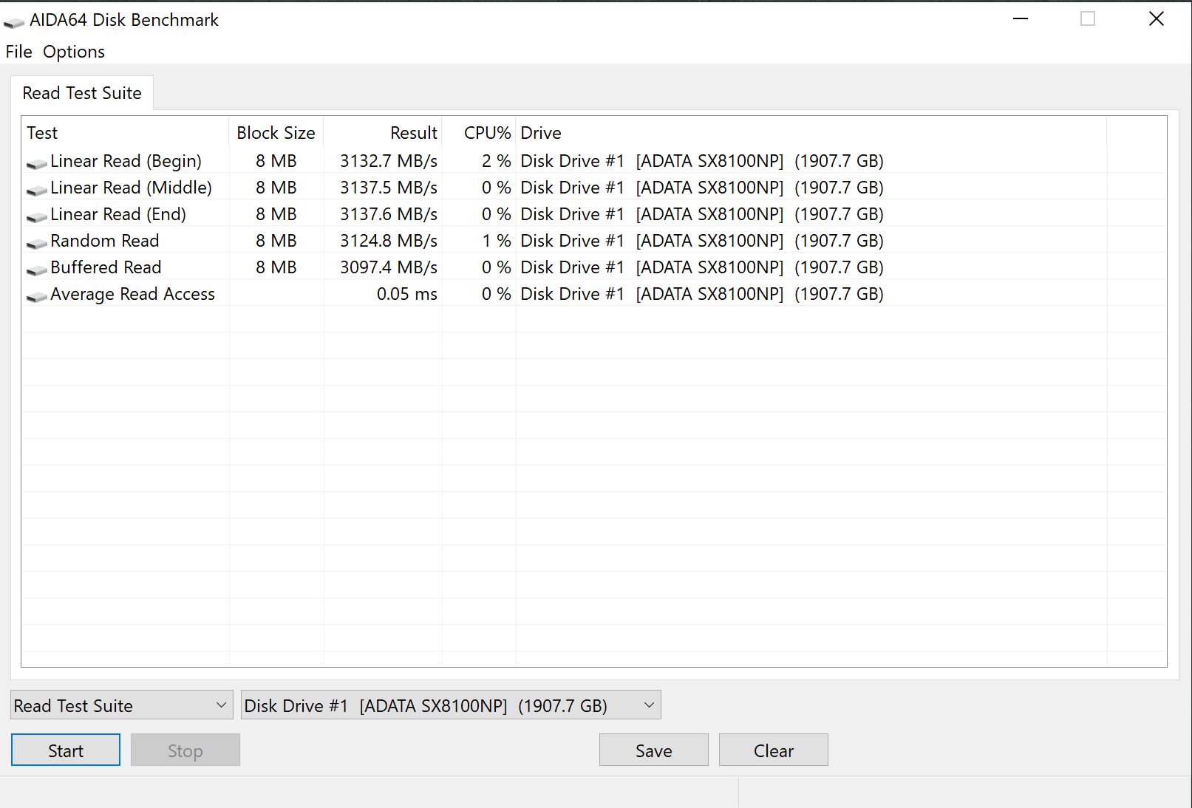Select the Buffered Read row
Image resolution: width=1192 pixels, height=808 pixels.
tap(594, 267)
